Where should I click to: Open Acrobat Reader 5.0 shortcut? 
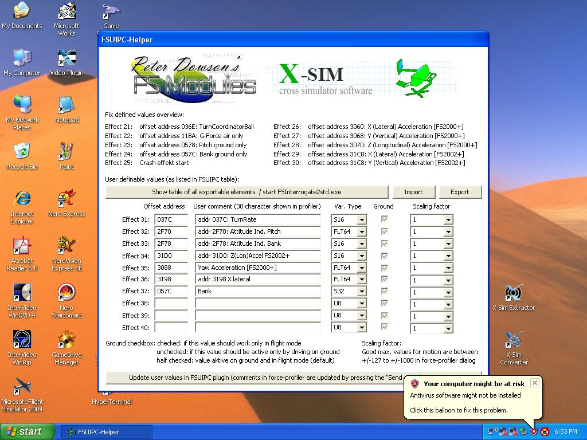click(x=22, y=254)
